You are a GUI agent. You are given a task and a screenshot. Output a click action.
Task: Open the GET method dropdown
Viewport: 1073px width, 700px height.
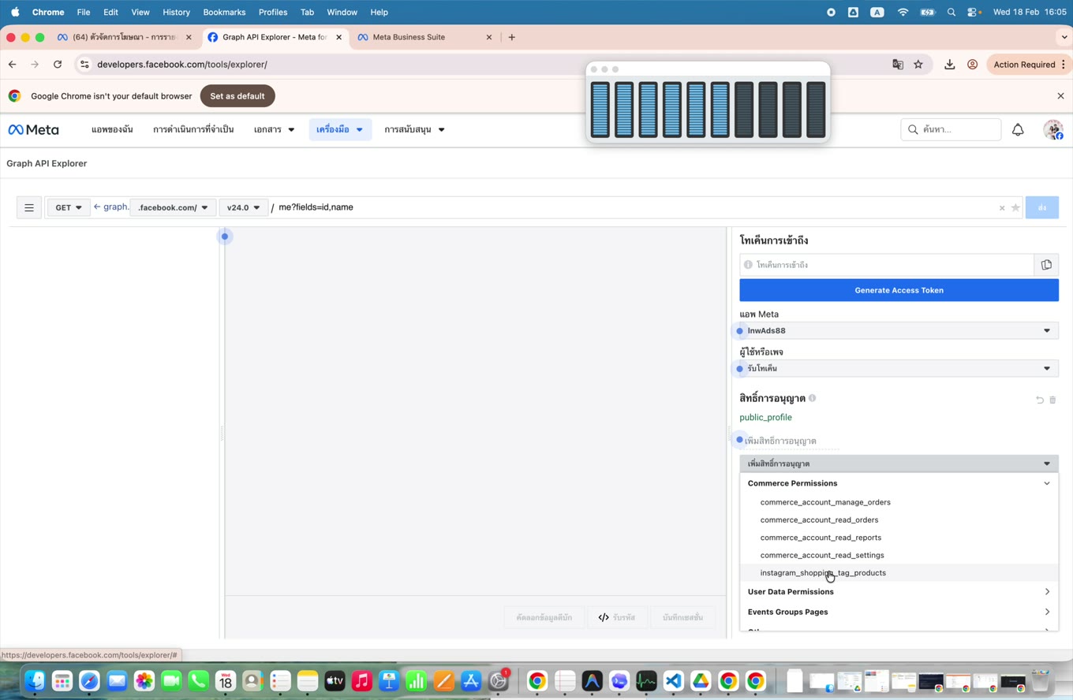pyautogui.click(x=68, y=208)
